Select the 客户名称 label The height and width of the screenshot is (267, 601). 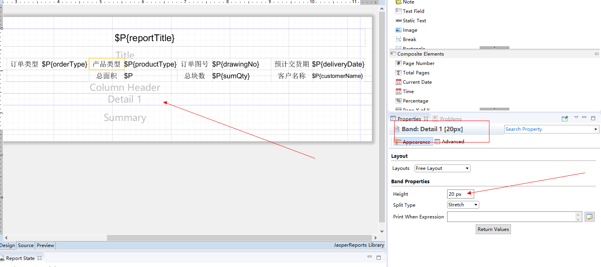292,76
